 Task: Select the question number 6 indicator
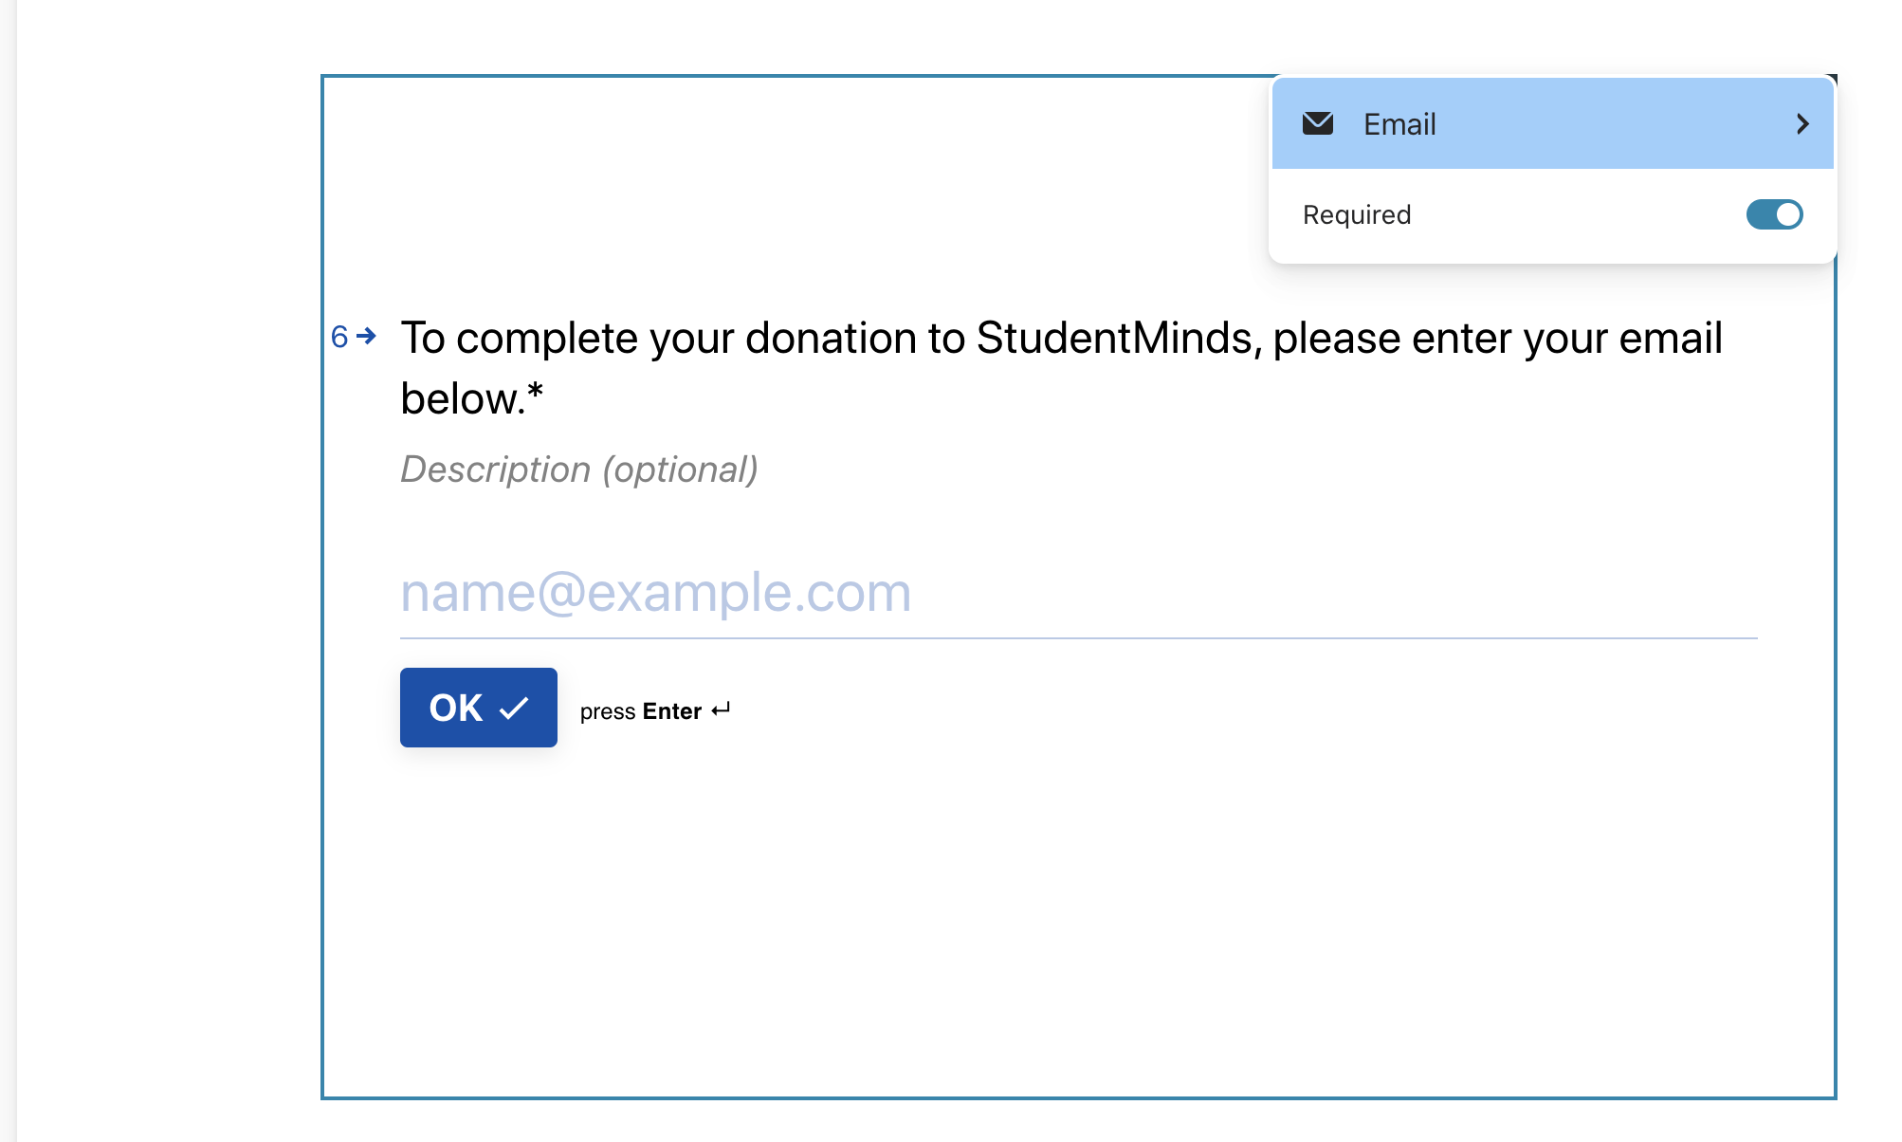pos(339,337)
